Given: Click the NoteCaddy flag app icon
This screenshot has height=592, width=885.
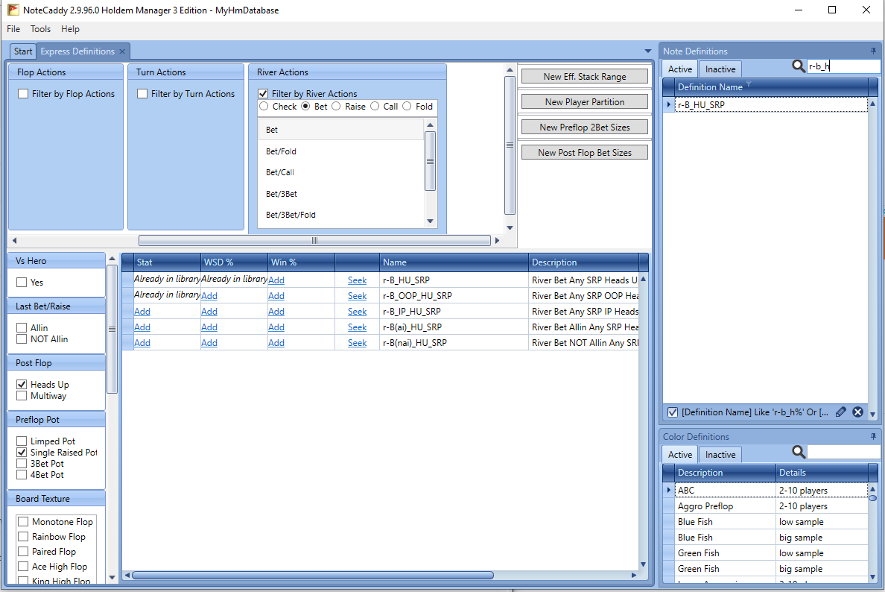Looking at the screenshot, I should point(13,10).
